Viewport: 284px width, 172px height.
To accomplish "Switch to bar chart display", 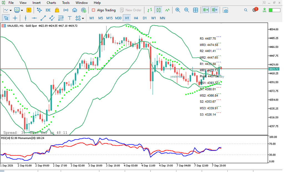I will (x=149, y=10).
